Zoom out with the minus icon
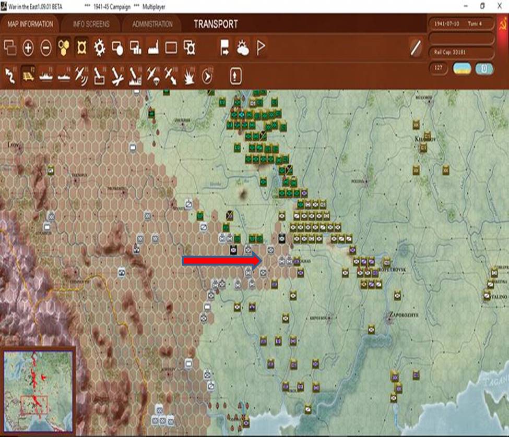The width and height of the screenshot is (509, 437). coord(46,48)
